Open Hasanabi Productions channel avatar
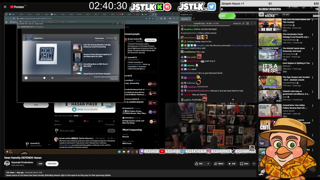 point(7,163)
